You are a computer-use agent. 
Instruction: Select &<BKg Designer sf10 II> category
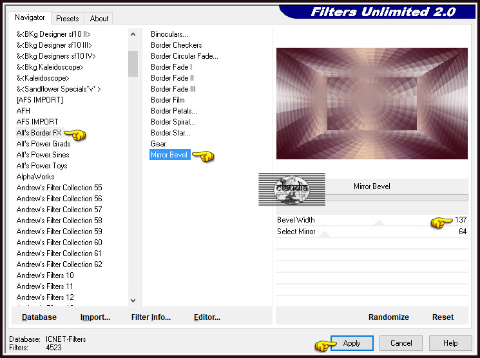click(53, 34)
